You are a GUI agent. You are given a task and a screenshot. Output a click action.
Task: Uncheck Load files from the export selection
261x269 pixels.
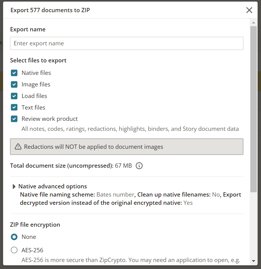(x=14, y=96)
